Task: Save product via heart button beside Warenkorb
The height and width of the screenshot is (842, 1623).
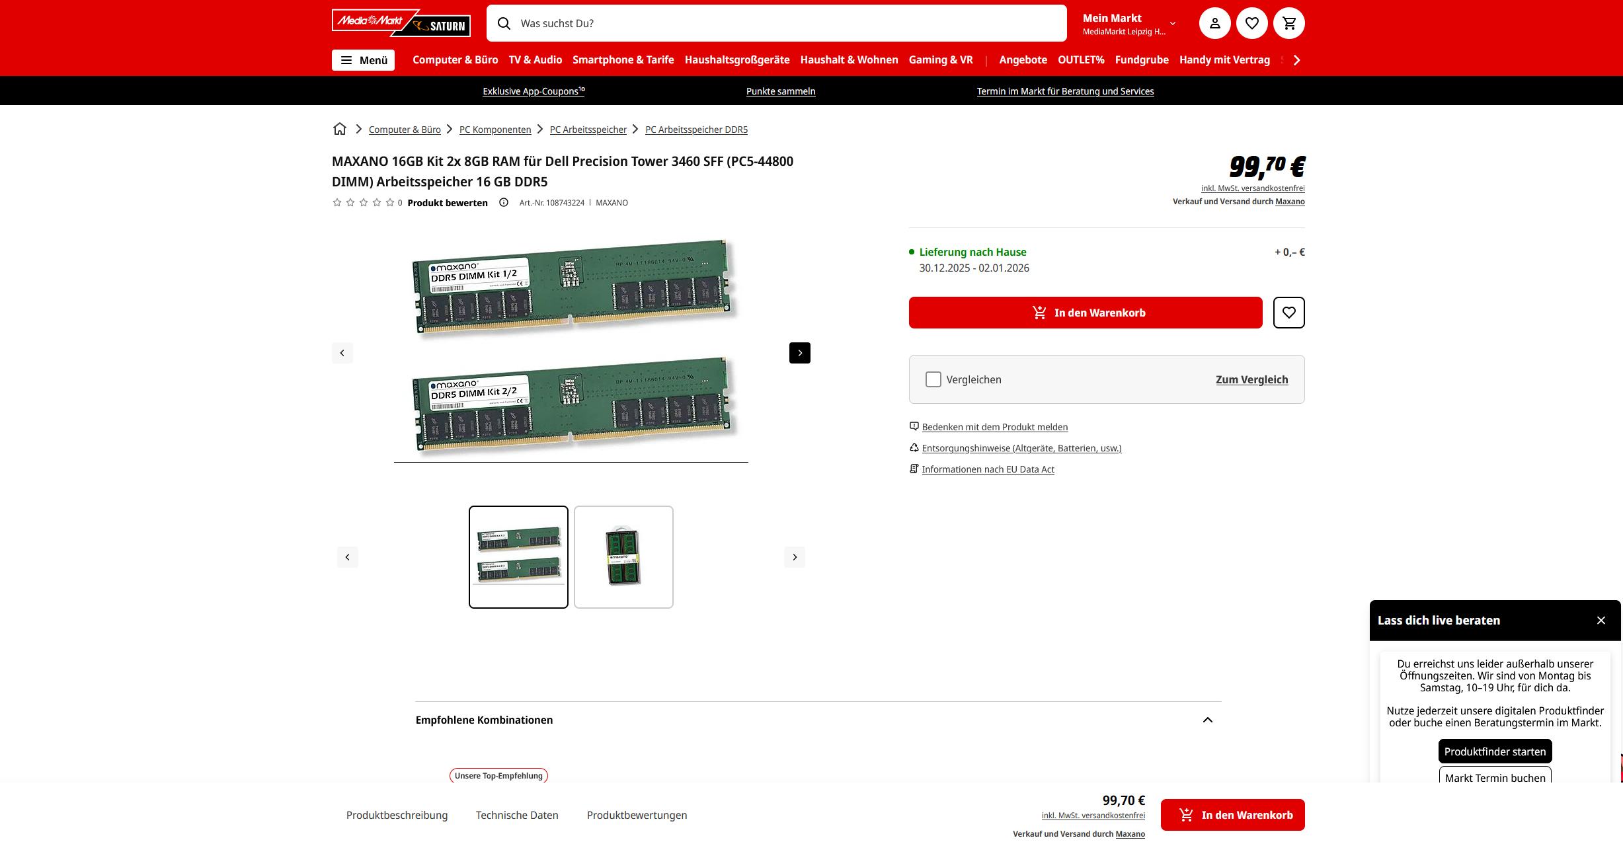Action: coord(1288,312)
